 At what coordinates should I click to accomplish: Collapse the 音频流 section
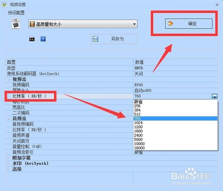point(9,119)
